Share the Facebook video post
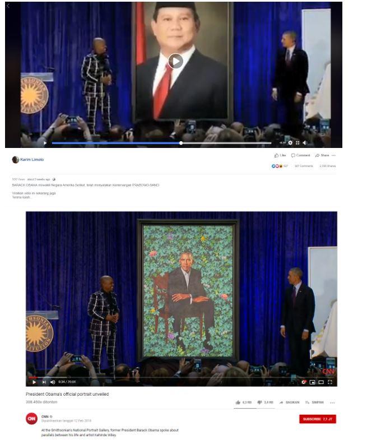Screen dimensions: 367x440 click(322, 155)
